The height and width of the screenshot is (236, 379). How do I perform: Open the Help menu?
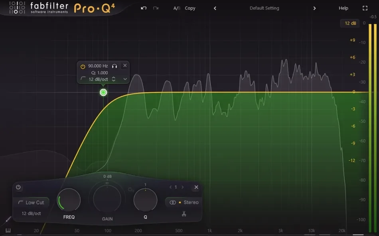343,8
